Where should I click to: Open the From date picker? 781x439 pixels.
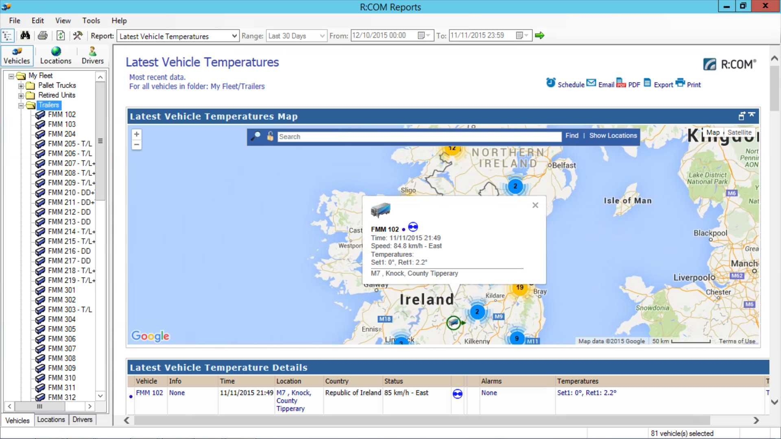pyautogui.click(x=424, y=36)
